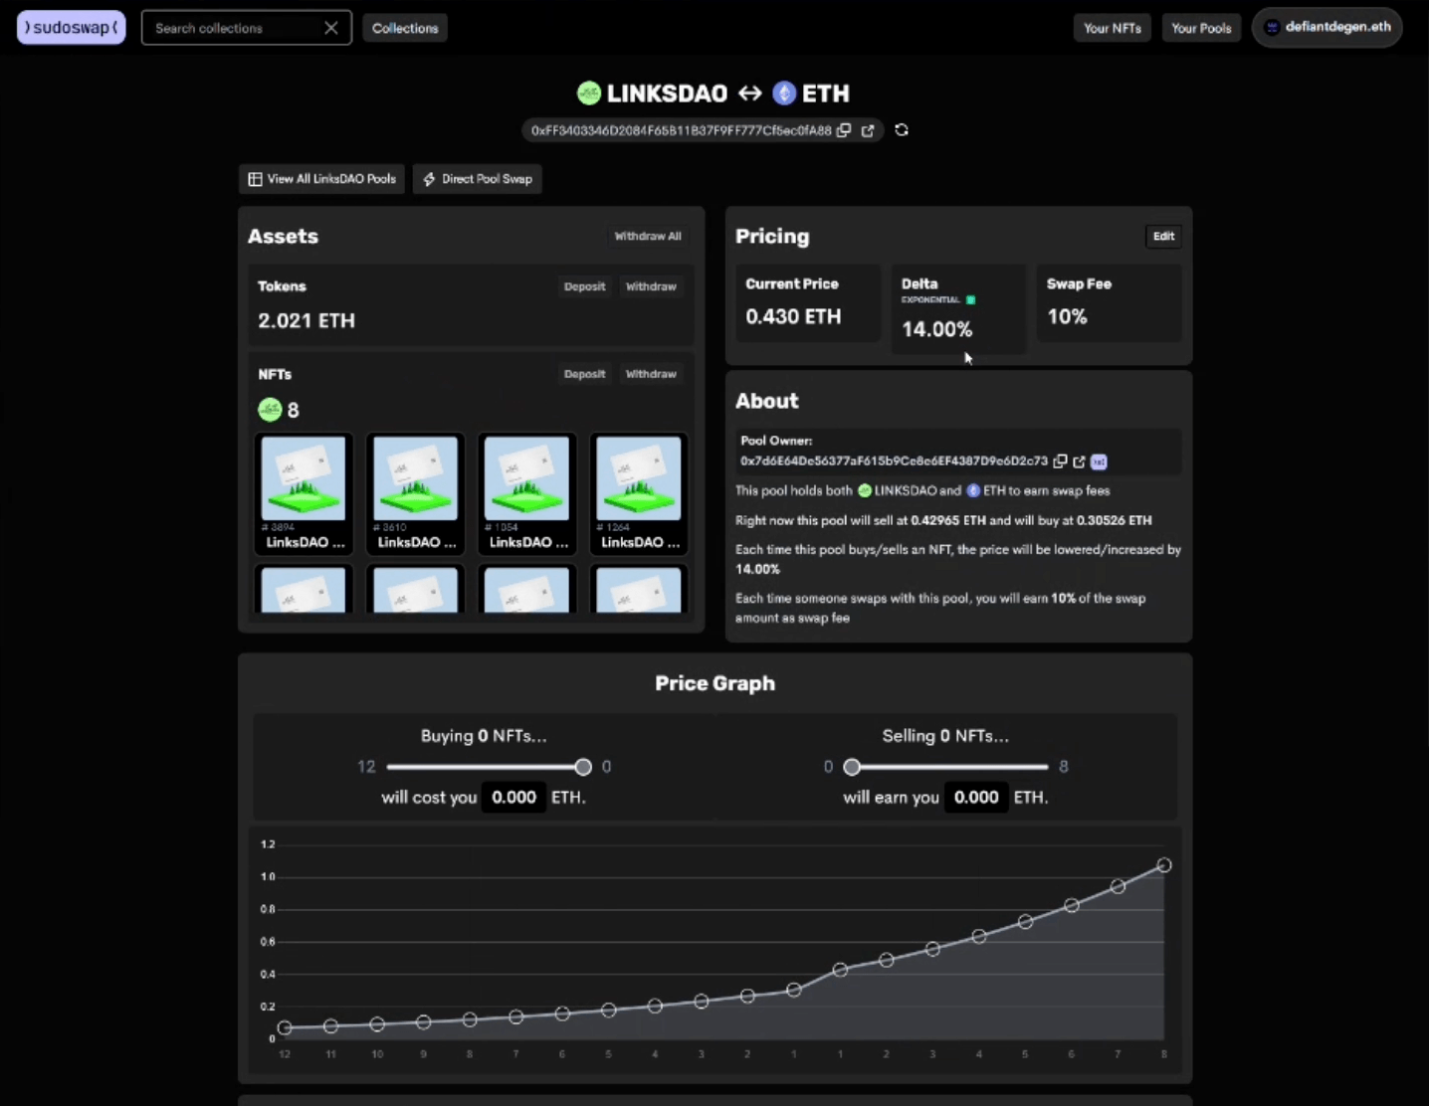Click the lightning icon on Direct Pool Swap
The width and height of the screenshot is (1429, 1106).
point(429,179)
